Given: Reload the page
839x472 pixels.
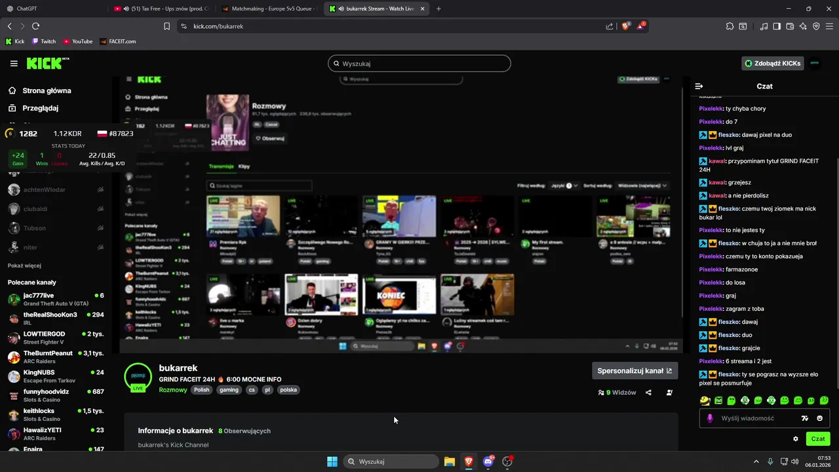Looking at the screenshot, I should coord(35,26).
